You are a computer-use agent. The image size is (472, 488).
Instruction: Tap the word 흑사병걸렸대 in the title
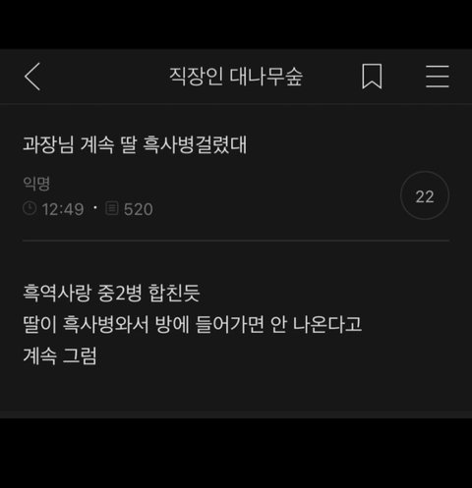click(195, 144)
